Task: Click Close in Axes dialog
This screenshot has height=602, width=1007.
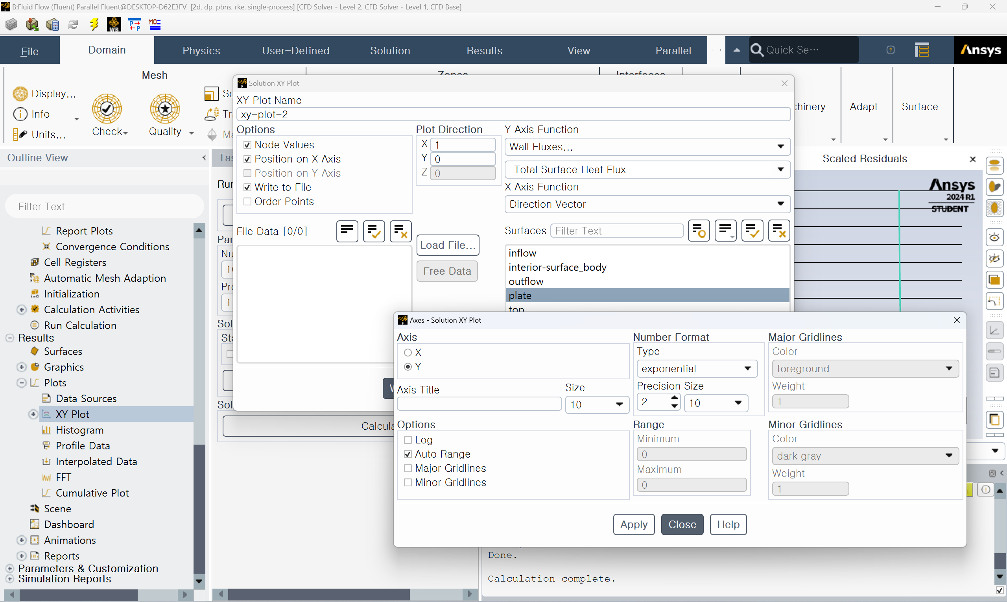Action: 682,524
